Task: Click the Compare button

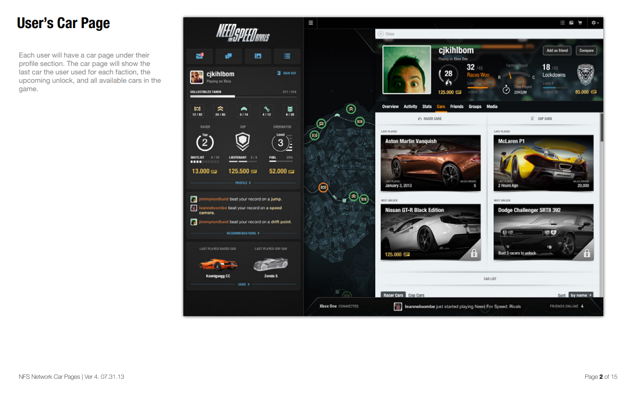Action: [586, 51]
